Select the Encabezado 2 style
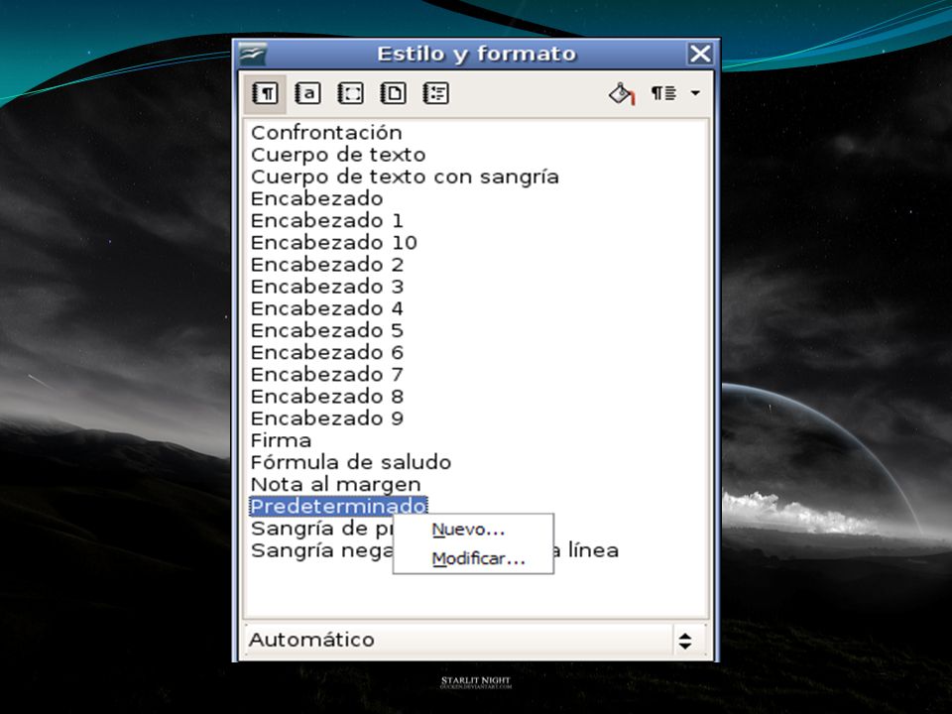The height and width of the screenshot is (714, 952). click(x=326, y=264)
